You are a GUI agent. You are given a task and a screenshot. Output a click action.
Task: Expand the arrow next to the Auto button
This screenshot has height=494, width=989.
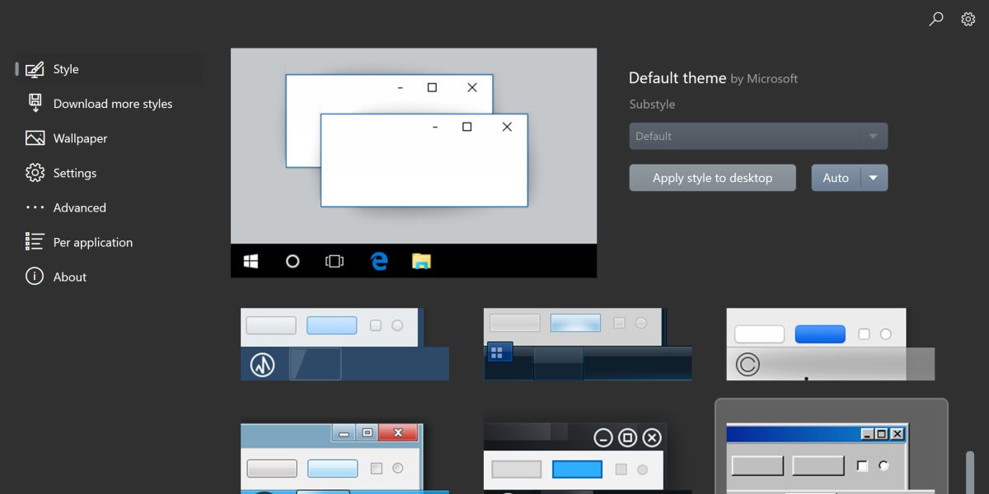(873, 177)
